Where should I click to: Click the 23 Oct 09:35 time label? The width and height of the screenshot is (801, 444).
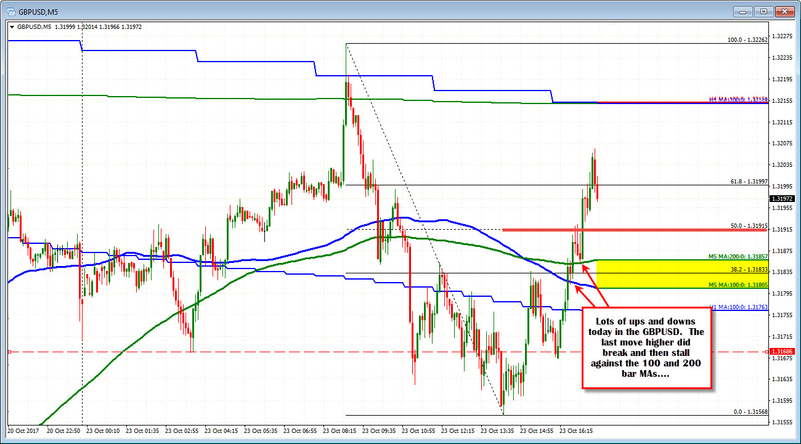pos(380,431)
